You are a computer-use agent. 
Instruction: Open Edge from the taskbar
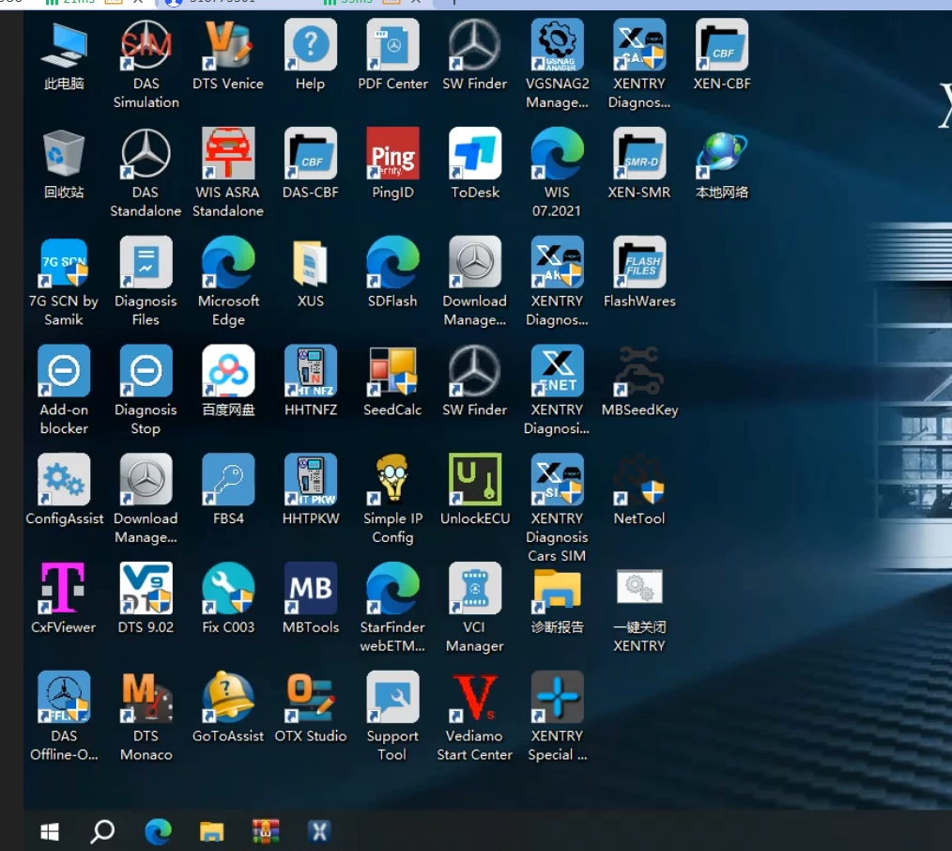(x=158, y=831)
